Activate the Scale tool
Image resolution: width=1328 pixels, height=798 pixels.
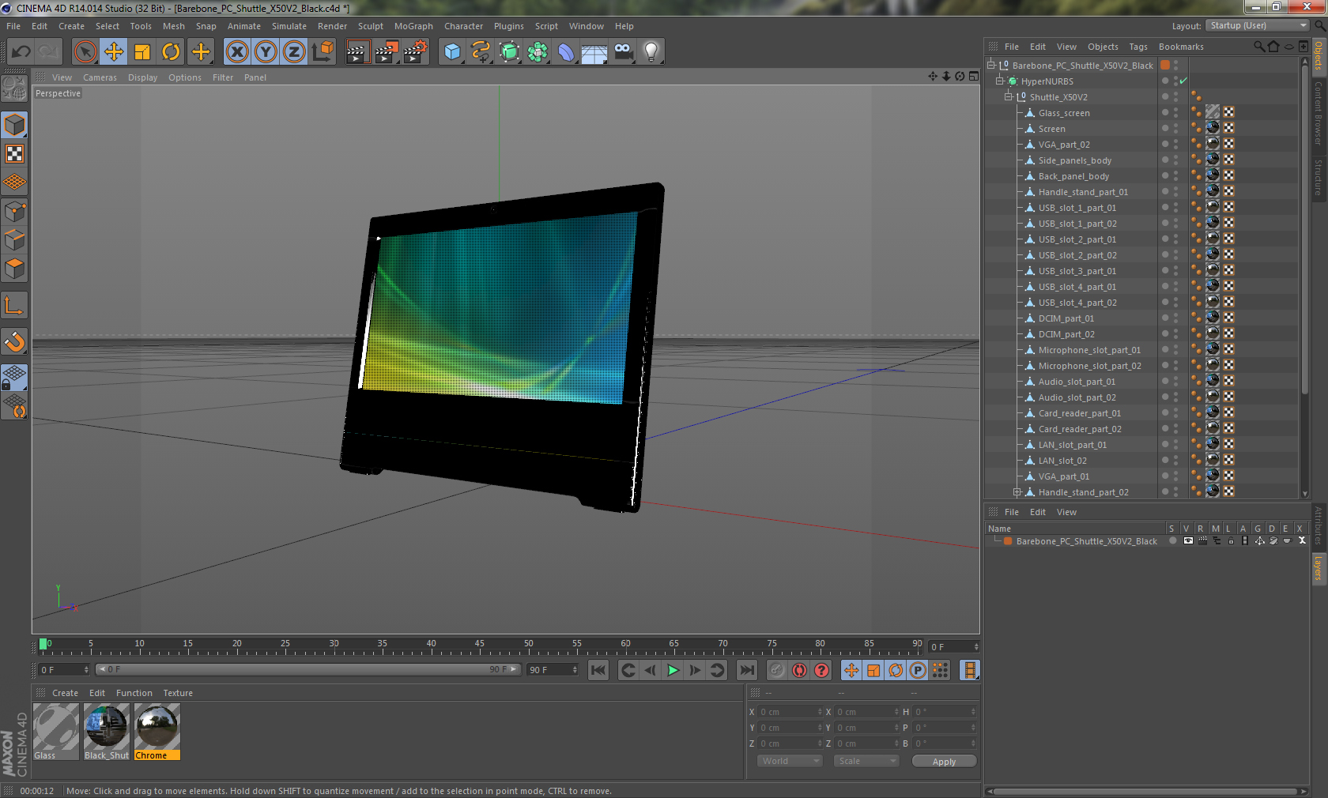142,52
